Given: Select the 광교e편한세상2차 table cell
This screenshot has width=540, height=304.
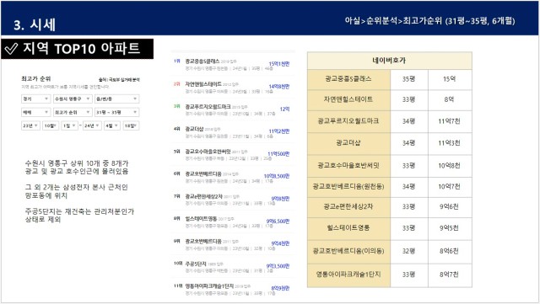Looking at the screenshot, I should click(348, 207).
